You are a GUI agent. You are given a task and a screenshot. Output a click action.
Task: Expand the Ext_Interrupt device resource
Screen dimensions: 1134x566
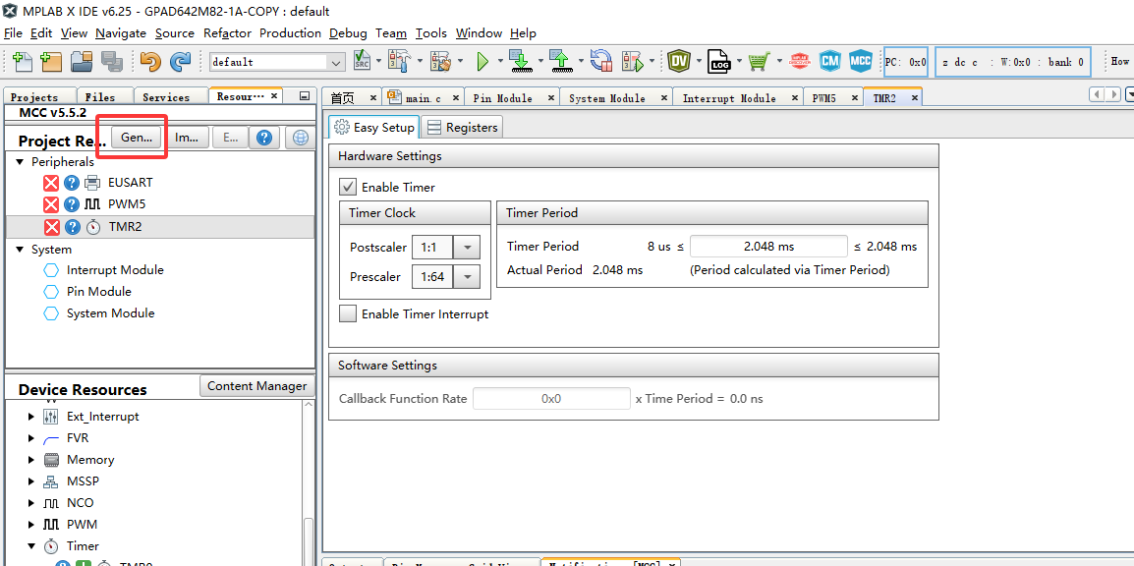[x=31, y=417]
